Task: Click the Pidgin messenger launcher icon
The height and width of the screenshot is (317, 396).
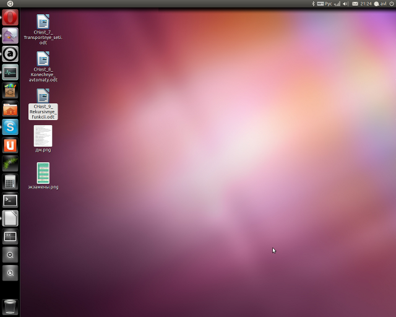Action: 10,36
